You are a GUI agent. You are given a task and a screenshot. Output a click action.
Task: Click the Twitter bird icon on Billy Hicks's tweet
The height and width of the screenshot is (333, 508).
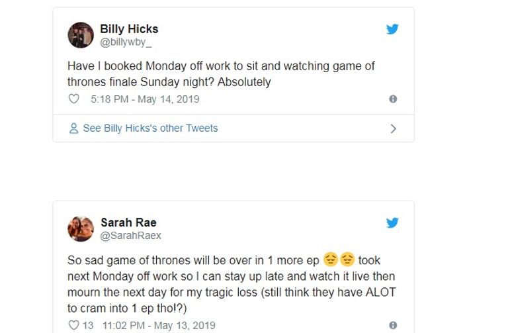392,29
